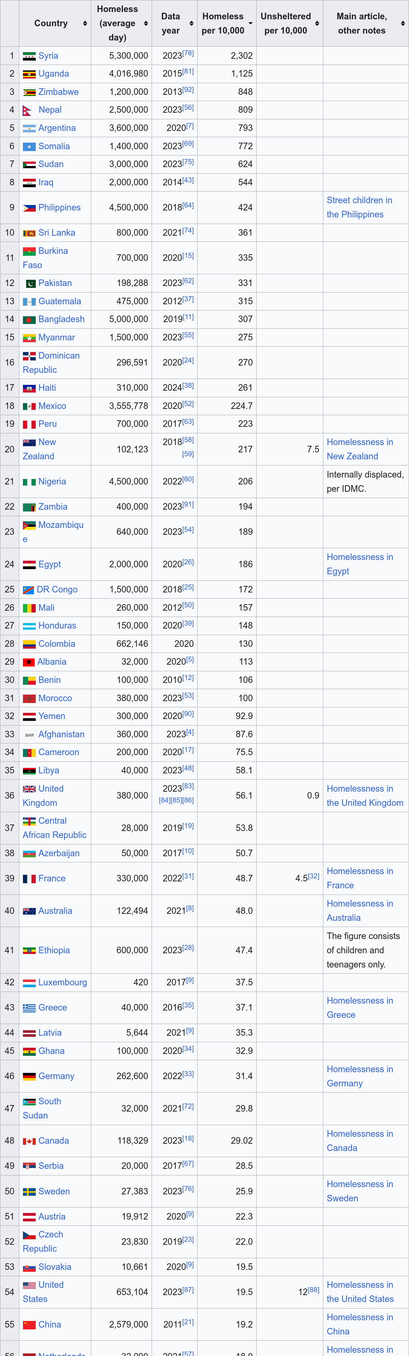
Task: Click the Colombia flag icon
Action: pyautogui.click(x=29, y=644)
